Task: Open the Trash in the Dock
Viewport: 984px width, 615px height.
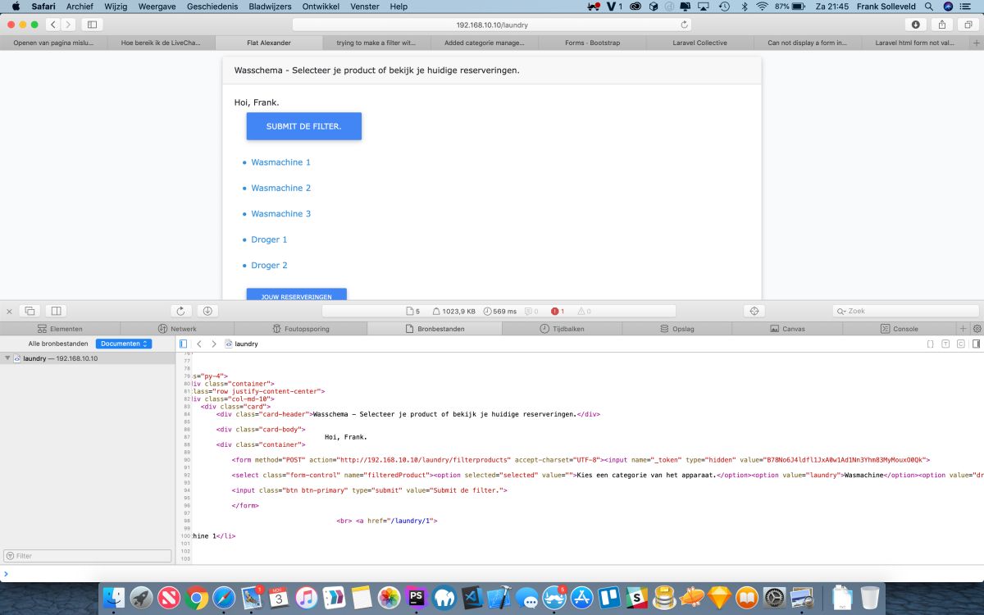Action: point(870,597)
